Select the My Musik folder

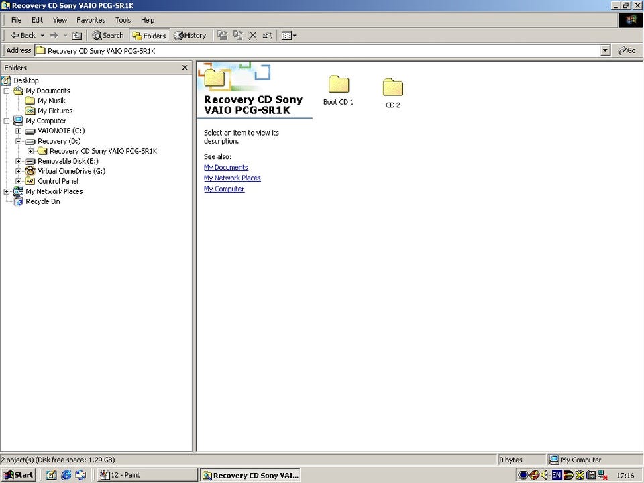52,101
